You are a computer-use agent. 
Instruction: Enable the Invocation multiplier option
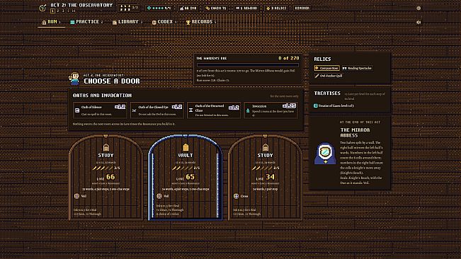pyautogui.click(x=271, y=110)
